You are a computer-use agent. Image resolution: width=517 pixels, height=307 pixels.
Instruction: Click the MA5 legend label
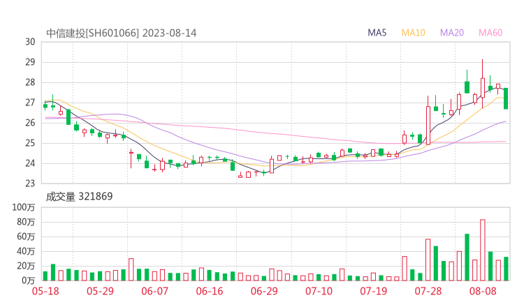coord(377,33)
